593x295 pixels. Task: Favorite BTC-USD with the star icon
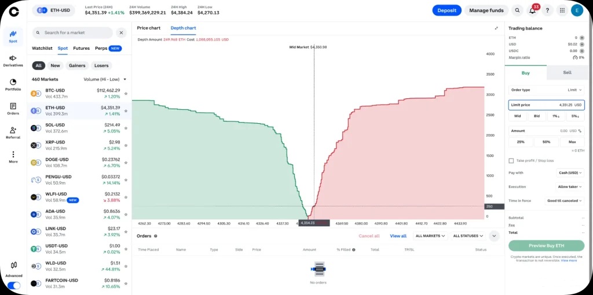point(126,94)
